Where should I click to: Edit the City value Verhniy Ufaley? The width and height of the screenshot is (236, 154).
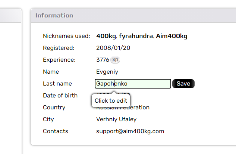tap(116, 119)
